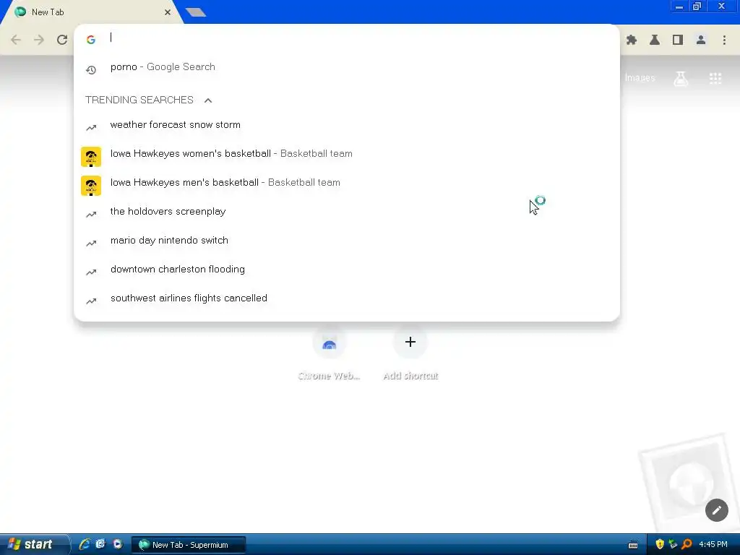
Task: Click the Google logo icon in address bar
Action: (91, 40)
